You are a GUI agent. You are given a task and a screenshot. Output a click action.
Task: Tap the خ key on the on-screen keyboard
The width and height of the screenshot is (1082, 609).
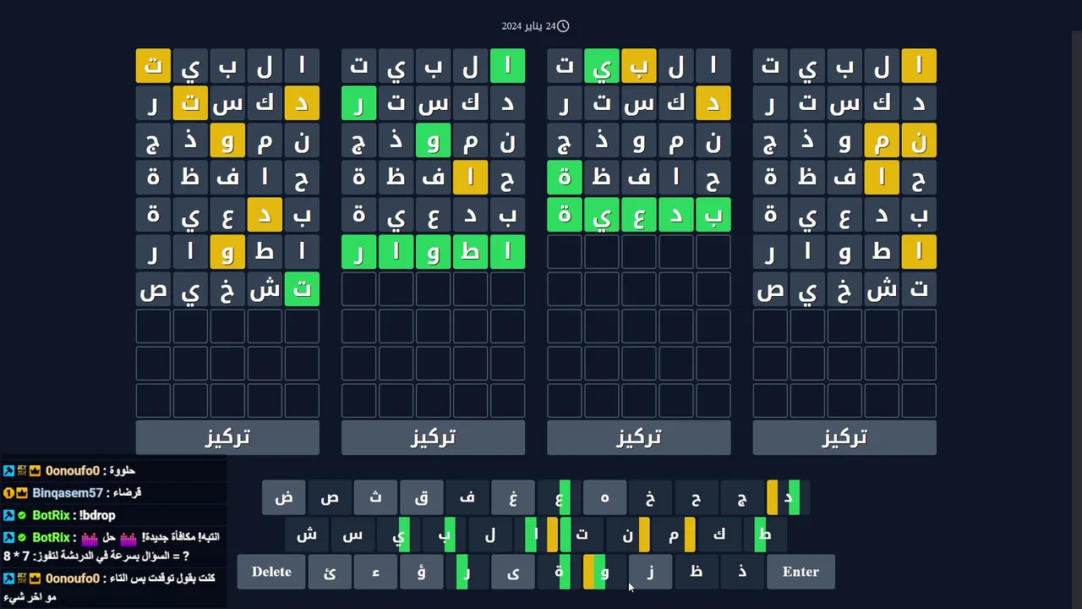[x=649, y=497]
